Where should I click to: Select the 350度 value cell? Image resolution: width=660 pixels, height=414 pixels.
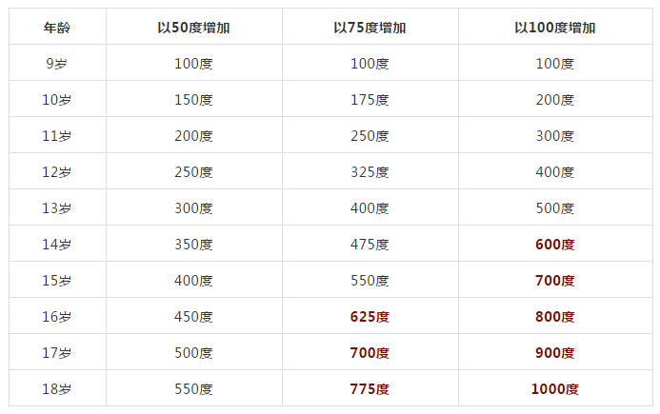point(193,245)
